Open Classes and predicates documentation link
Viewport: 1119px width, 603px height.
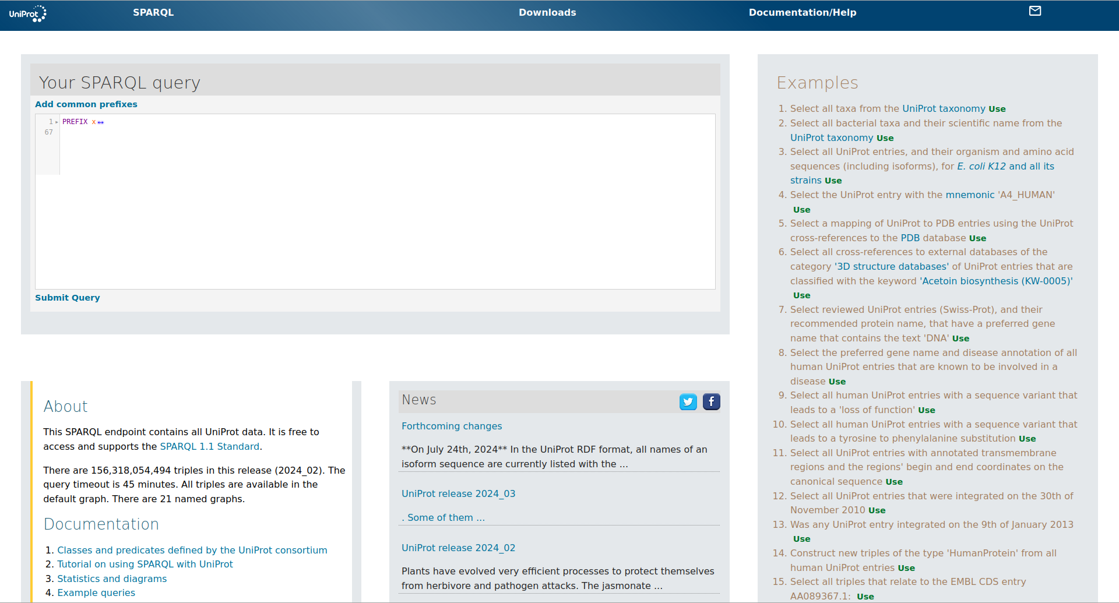[x=192, y=550]
